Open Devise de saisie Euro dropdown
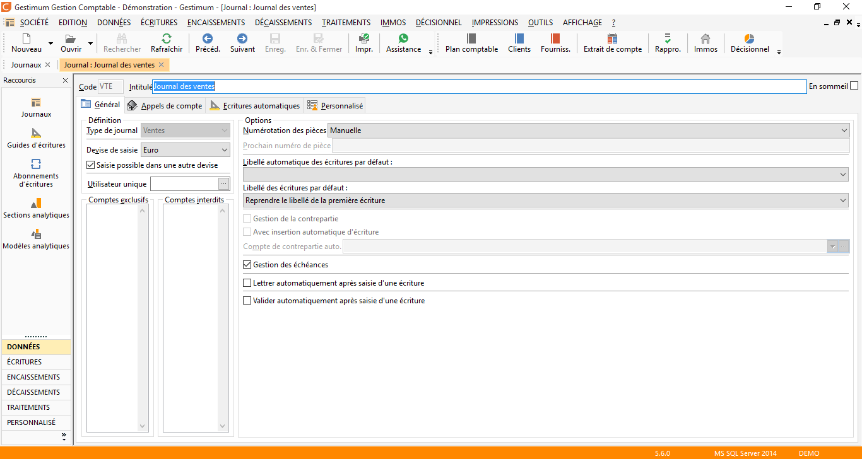The image size is (862, 459). (225, 150)
